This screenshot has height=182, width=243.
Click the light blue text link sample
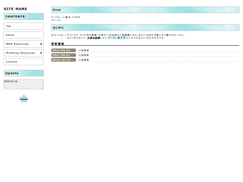point(59,38)
